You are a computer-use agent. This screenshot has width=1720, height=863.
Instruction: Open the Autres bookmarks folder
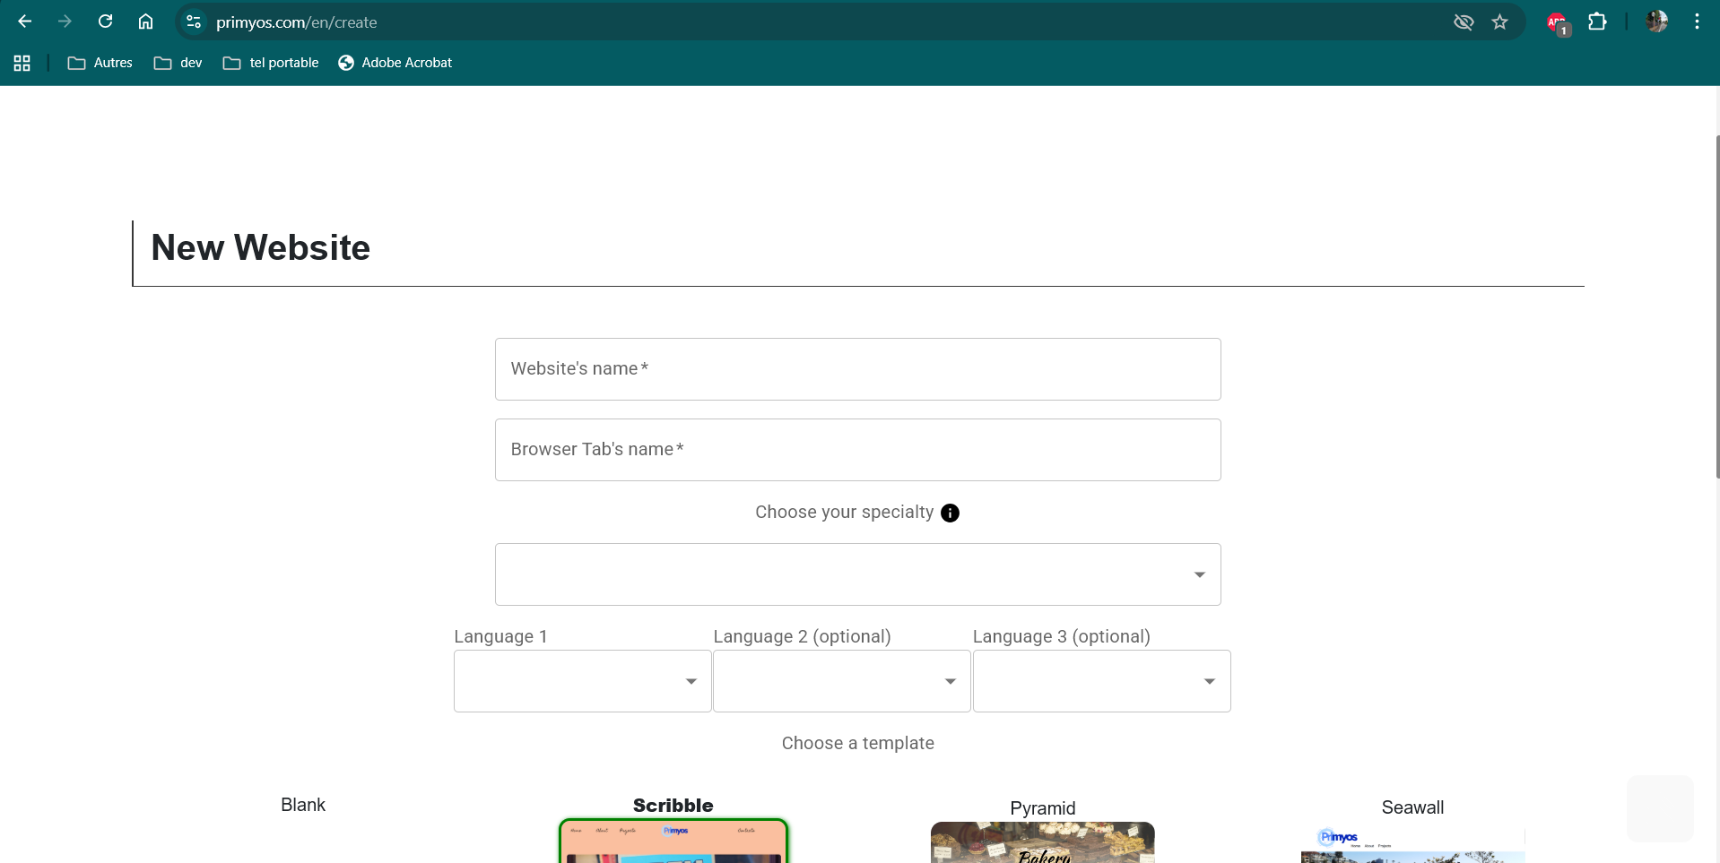point(100,63)
